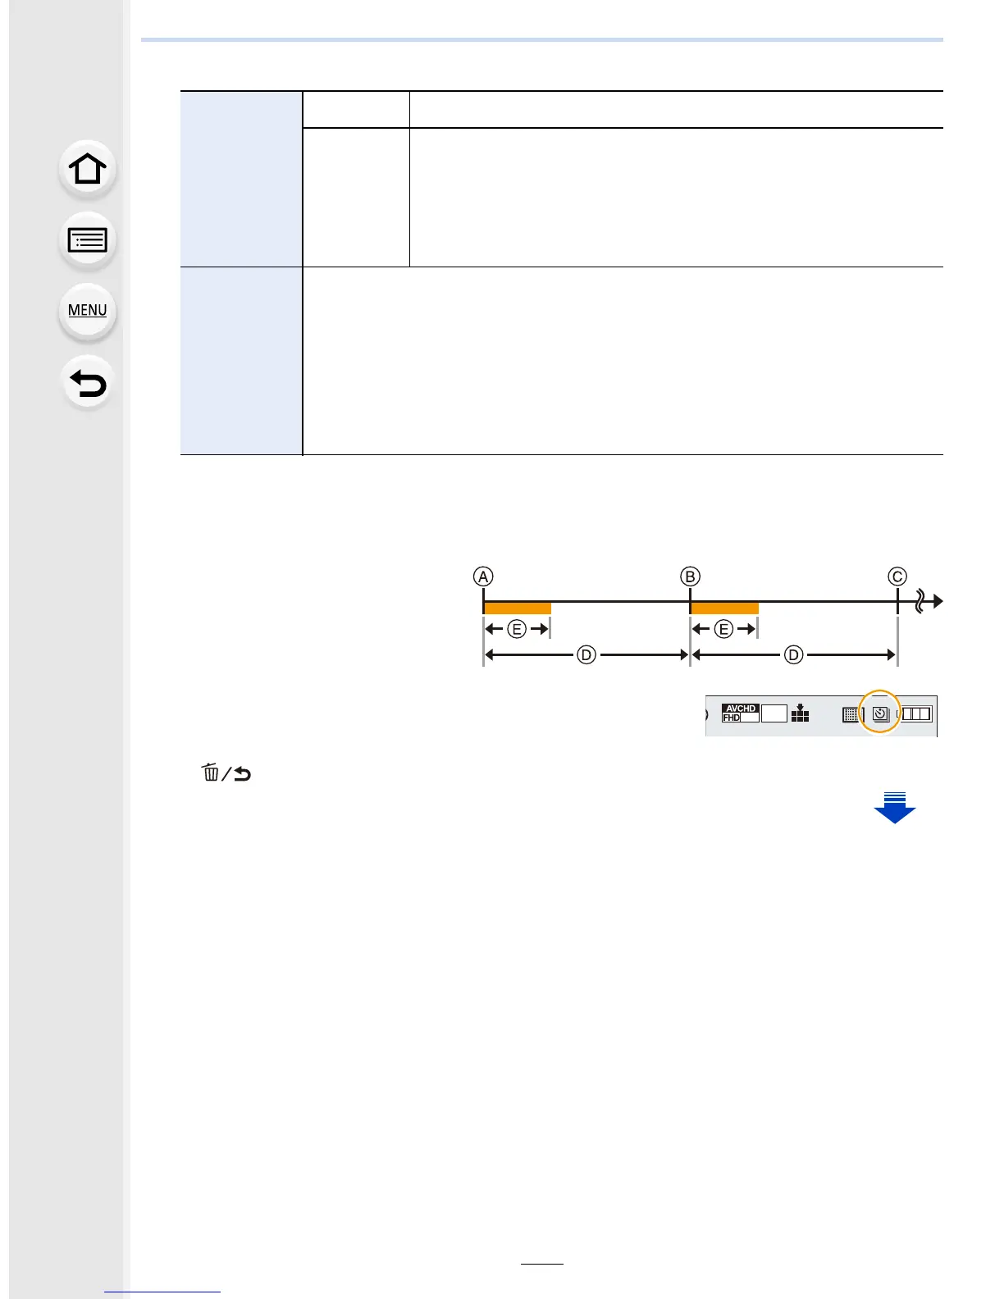Open the contents list icon
The image size is (1004, 1299).
tap(87, 240)
